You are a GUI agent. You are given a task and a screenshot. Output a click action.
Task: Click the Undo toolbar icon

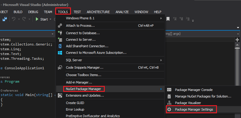click(14, 19)
